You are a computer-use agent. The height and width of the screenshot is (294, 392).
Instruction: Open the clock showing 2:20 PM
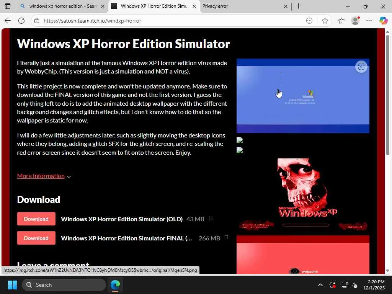[x=374, y=285]
